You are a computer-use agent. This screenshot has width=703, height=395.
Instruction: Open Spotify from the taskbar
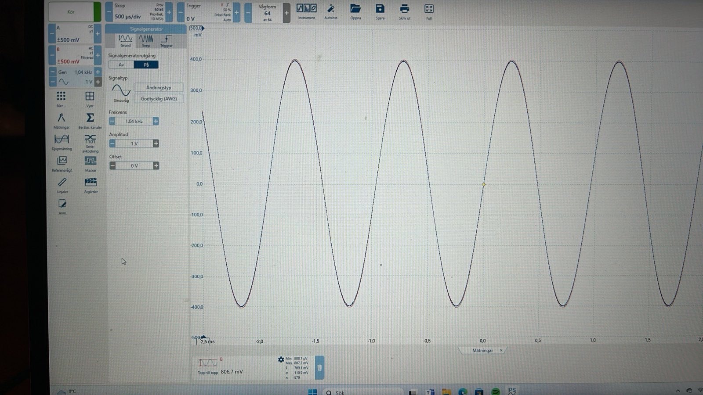495,391
